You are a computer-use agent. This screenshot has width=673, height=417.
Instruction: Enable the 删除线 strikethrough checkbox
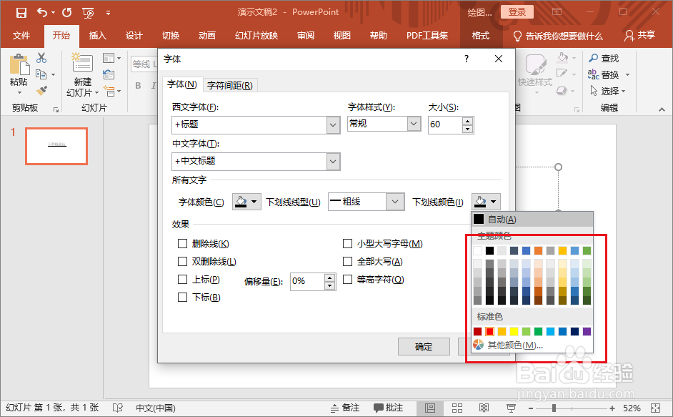coord(181,244)
